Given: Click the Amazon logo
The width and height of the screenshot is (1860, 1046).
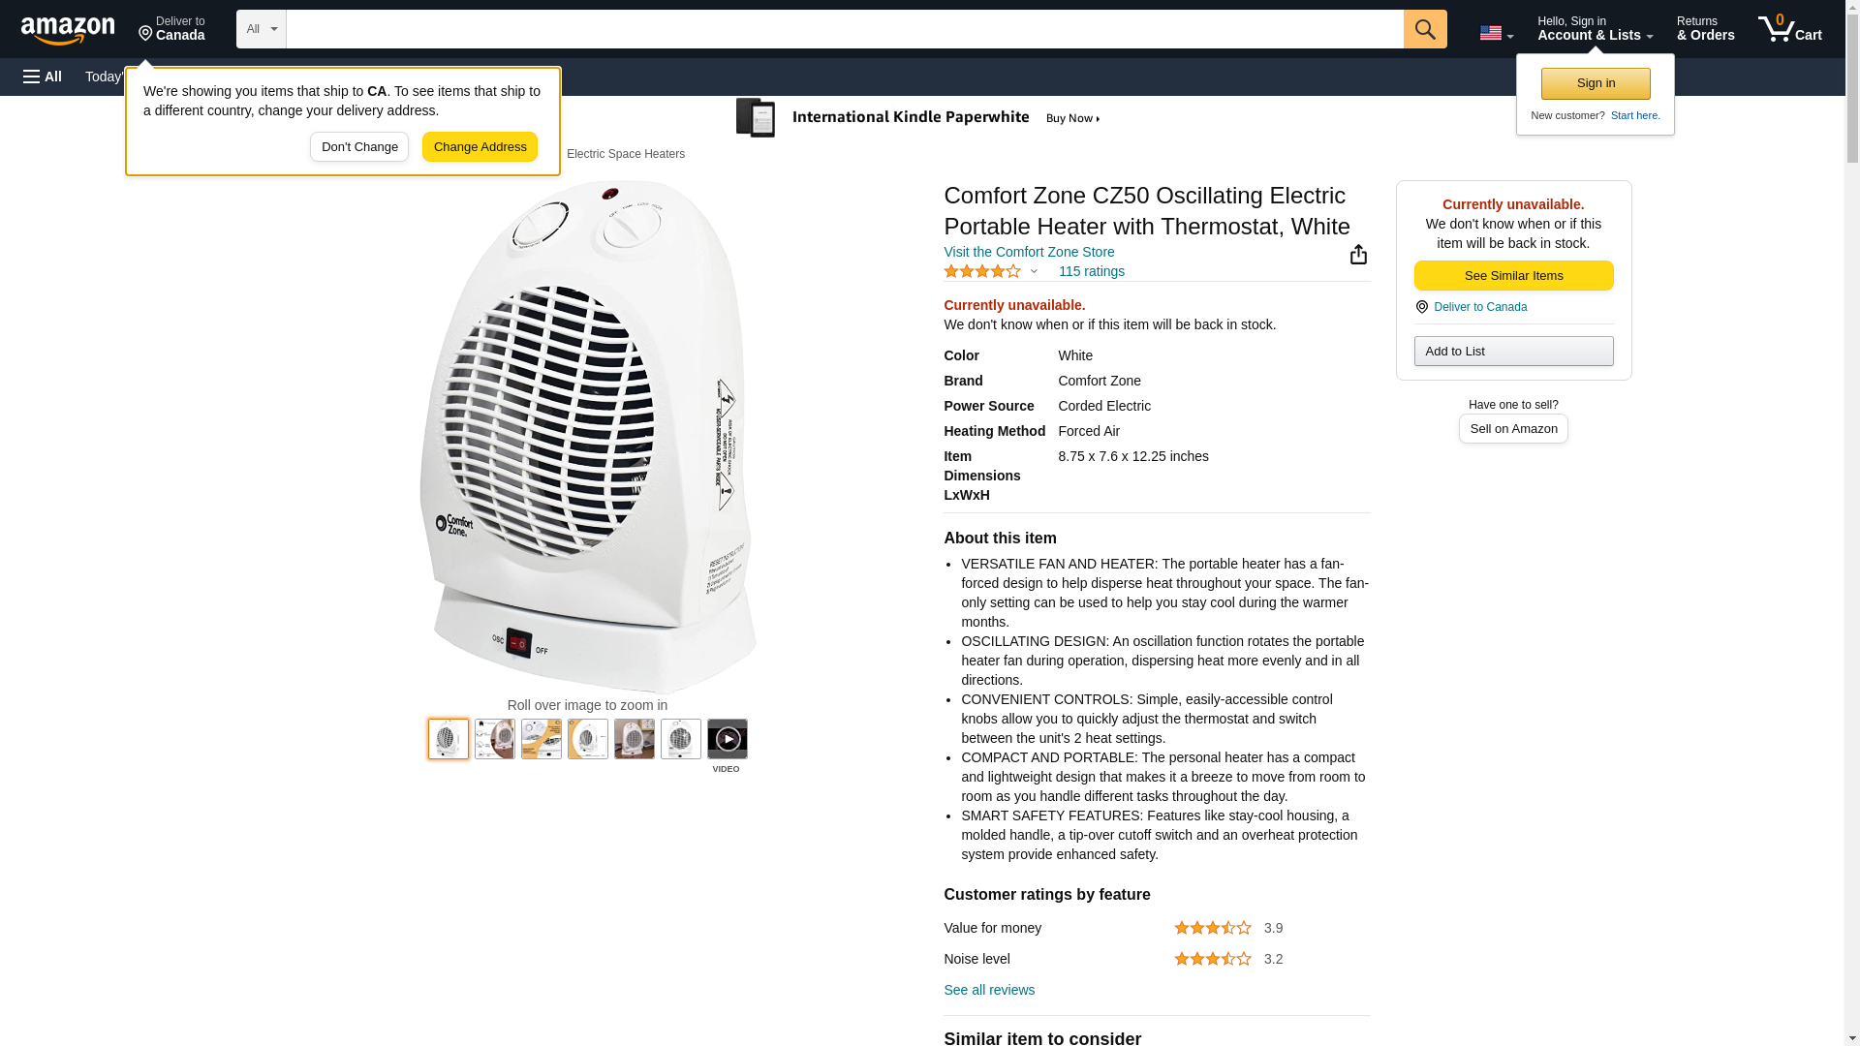Looking at the screenshot, I should 68,30.
